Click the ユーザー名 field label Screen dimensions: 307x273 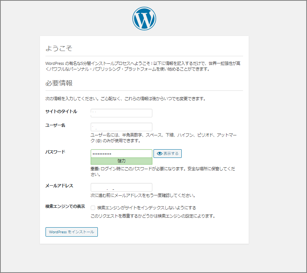[55, 125]
